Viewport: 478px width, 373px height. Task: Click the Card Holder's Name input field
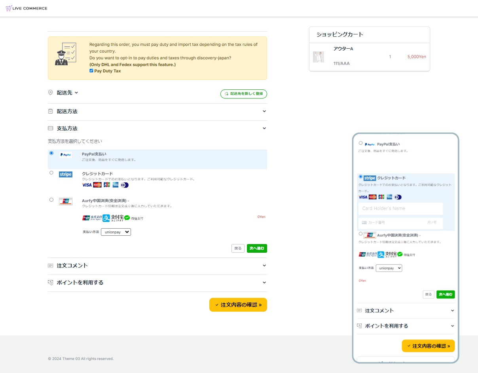tap(400, 208)
